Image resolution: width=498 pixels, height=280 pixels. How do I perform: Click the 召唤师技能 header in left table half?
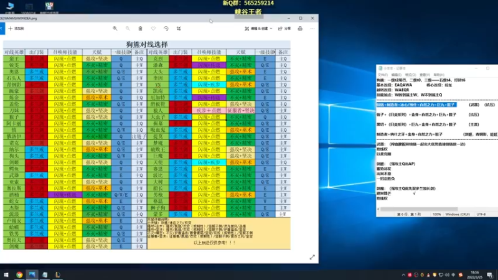point(65,52)
